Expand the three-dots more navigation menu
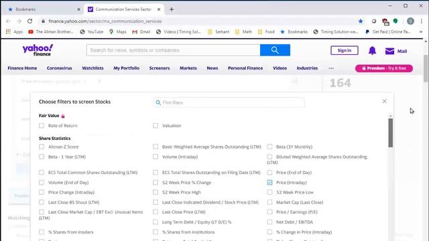The image size is (429, 241). click(331, 68)
